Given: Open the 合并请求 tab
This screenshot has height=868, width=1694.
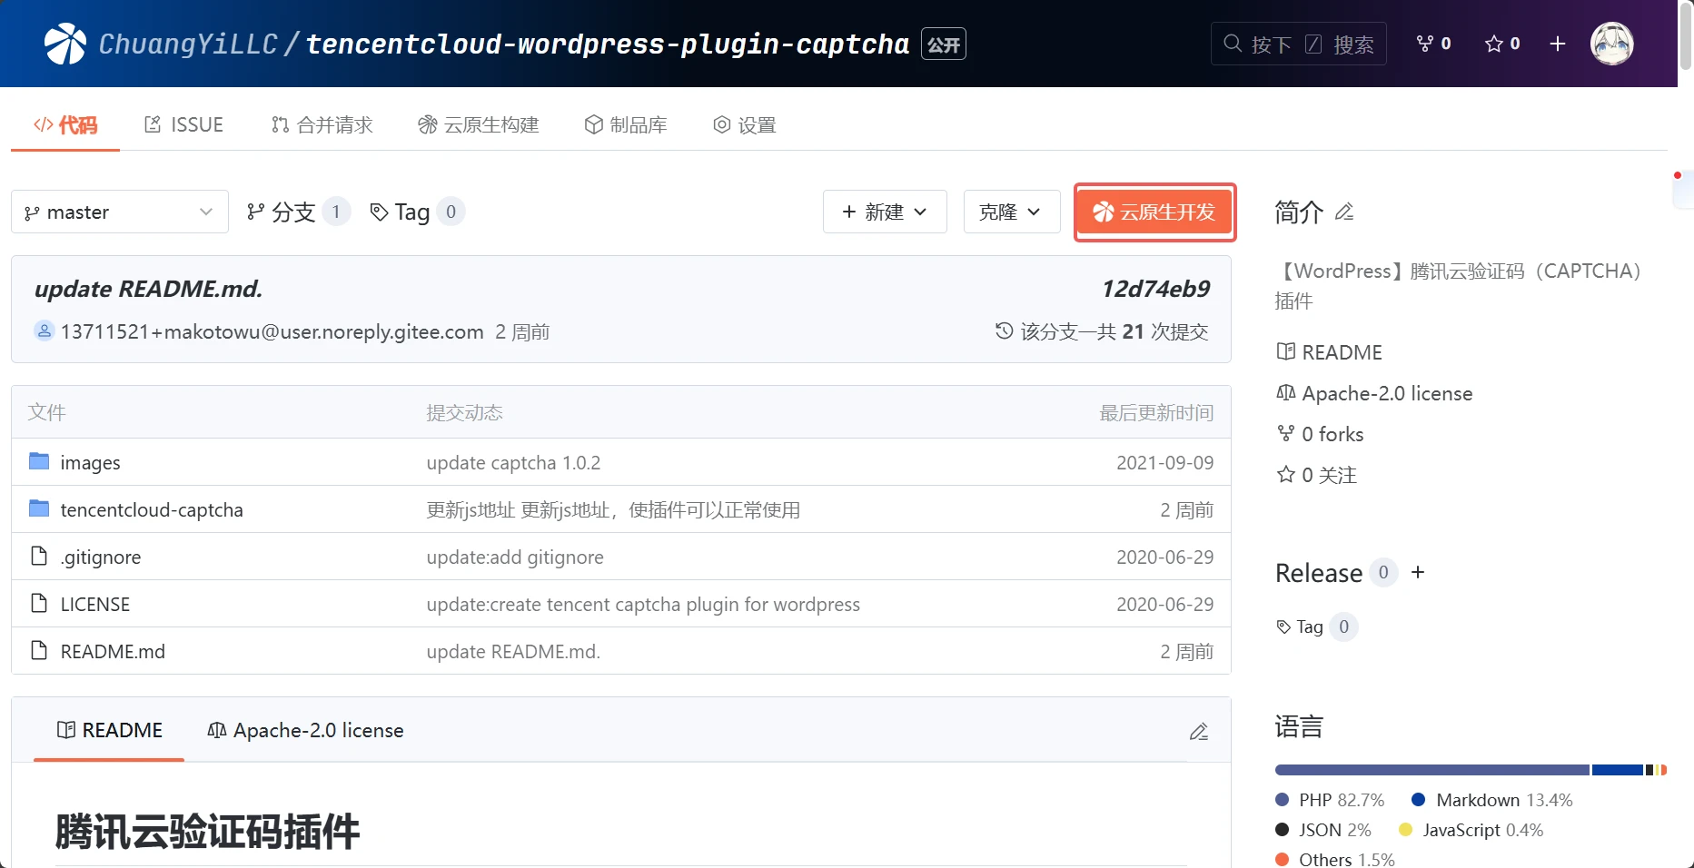Looking at the screenshot, I should click(x=322, y=125).
